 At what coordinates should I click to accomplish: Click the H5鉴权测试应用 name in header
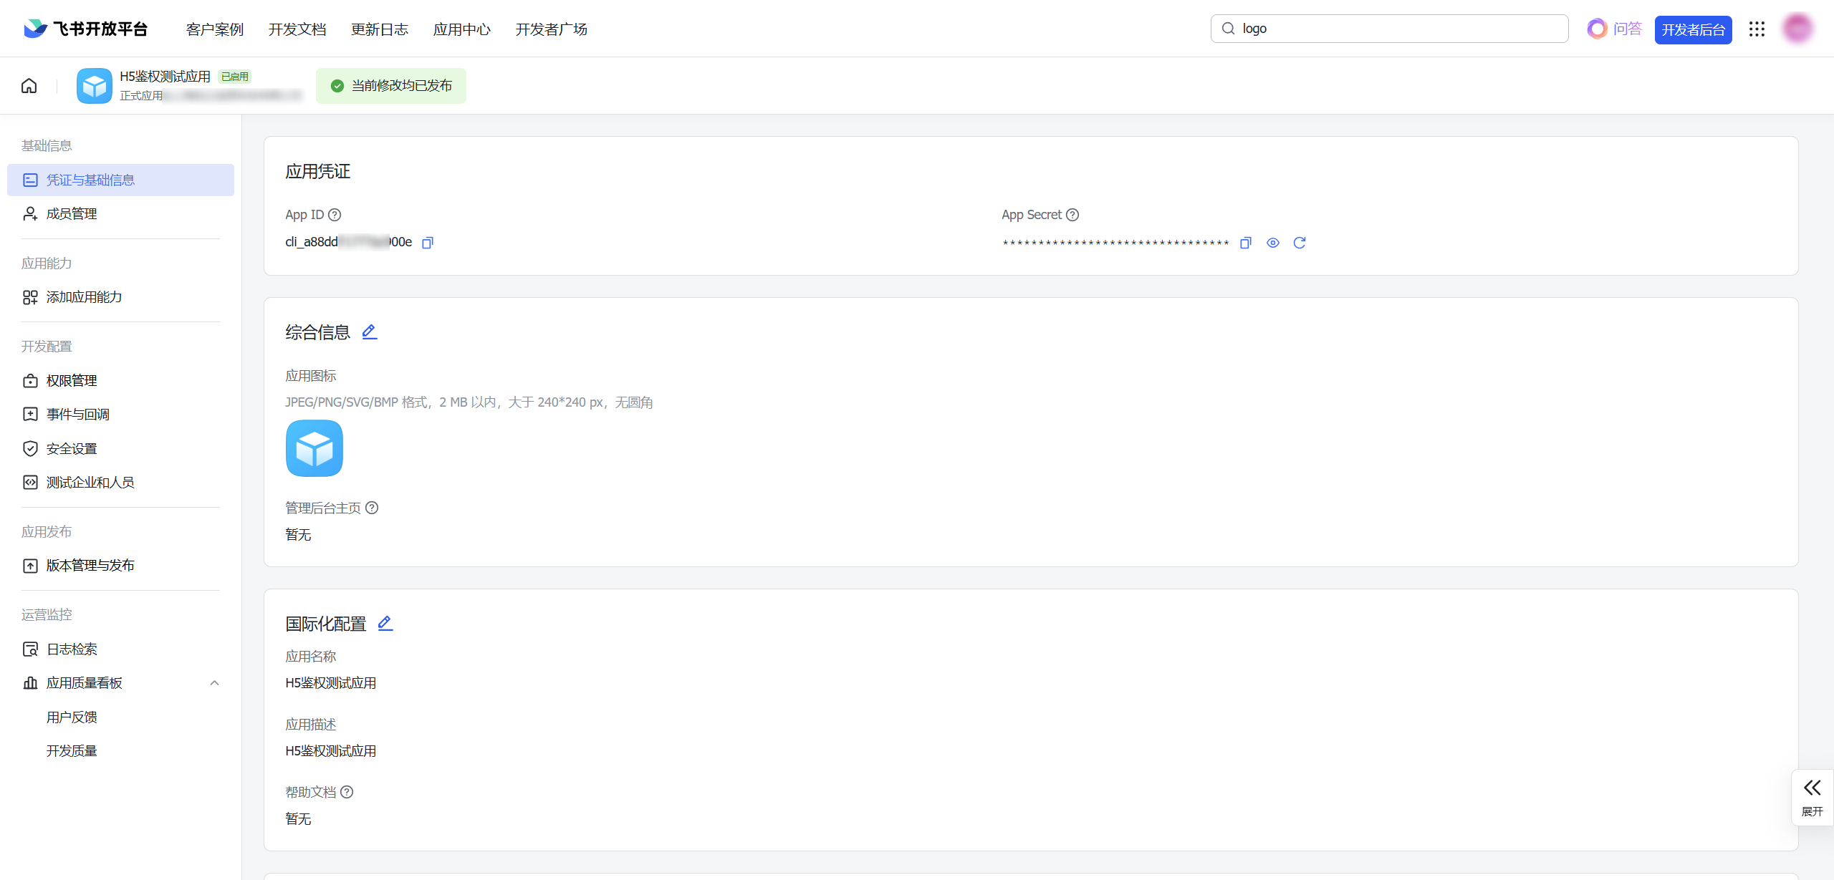pyautogui.click(x=165, y=77)
